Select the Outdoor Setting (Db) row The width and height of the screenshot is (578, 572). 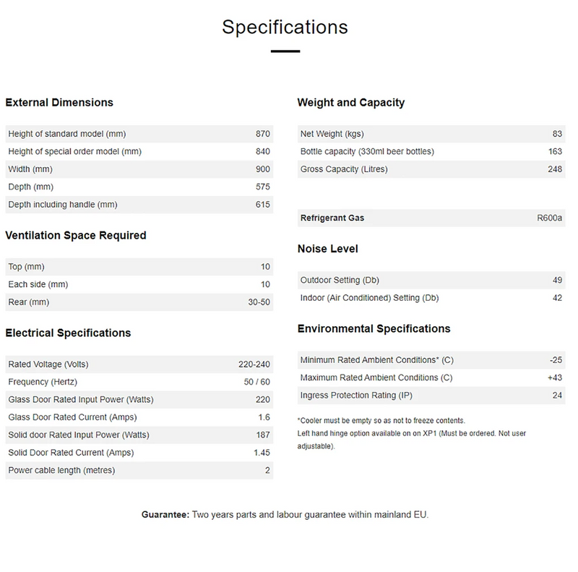point(431,280)
